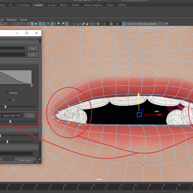Enable smooth shade all display
This screenshot has width=193, height=193.
[x=32, y=24]
